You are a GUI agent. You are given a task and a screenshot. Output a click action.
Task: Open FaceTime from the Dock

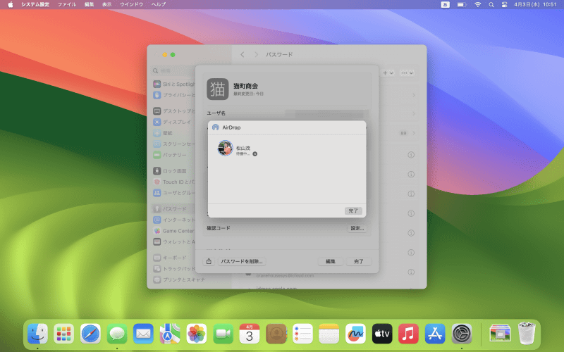pos(223,334)
